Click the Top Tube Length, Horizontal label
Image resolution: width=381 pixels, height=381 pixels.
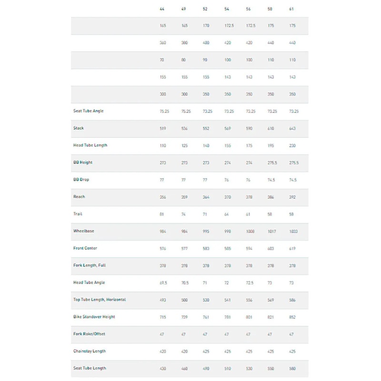pyautogui.click(x=100, y=300)
